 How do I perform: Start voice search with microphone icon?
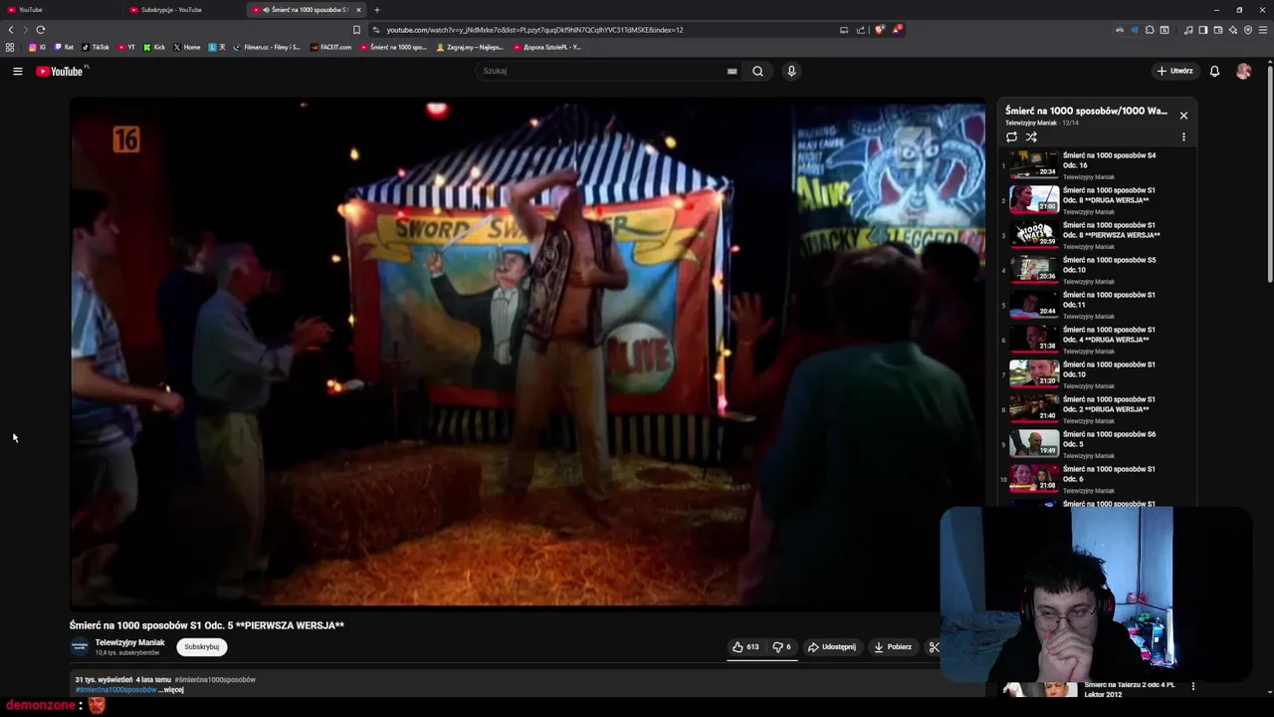791,71
